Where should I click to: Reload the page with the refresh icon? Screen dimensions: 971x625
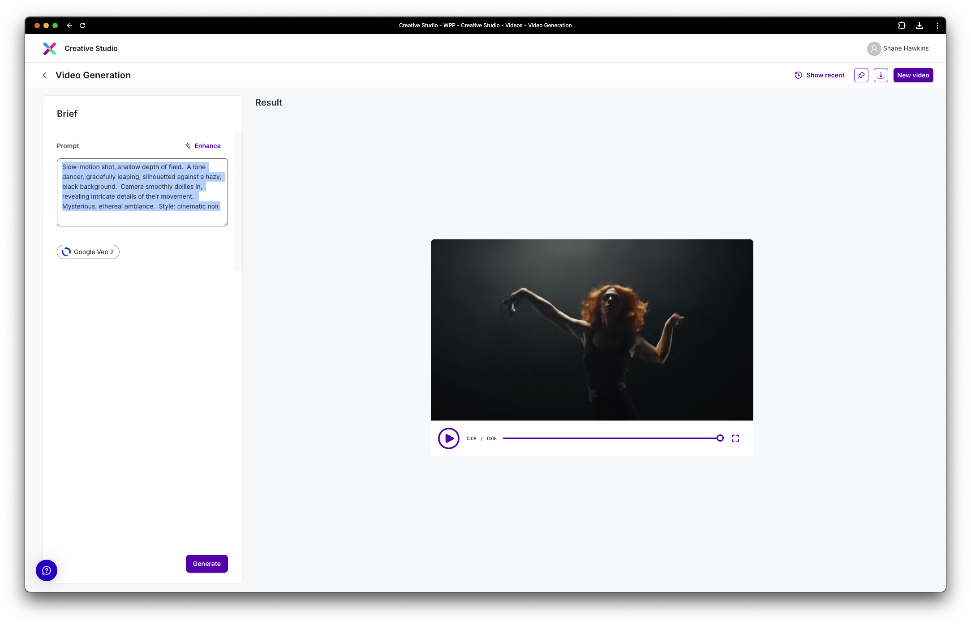click(82, 26)
